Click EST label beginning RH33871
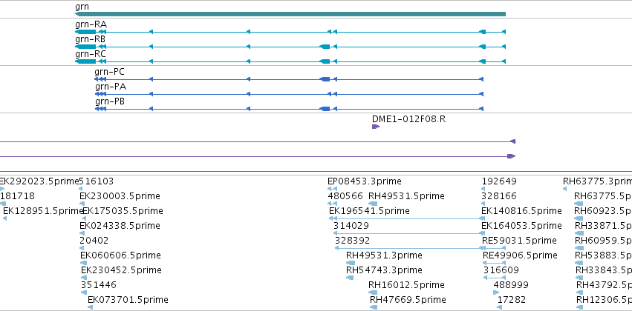The height and width of the screenshot is (311, 632). [x=603, y=226]
